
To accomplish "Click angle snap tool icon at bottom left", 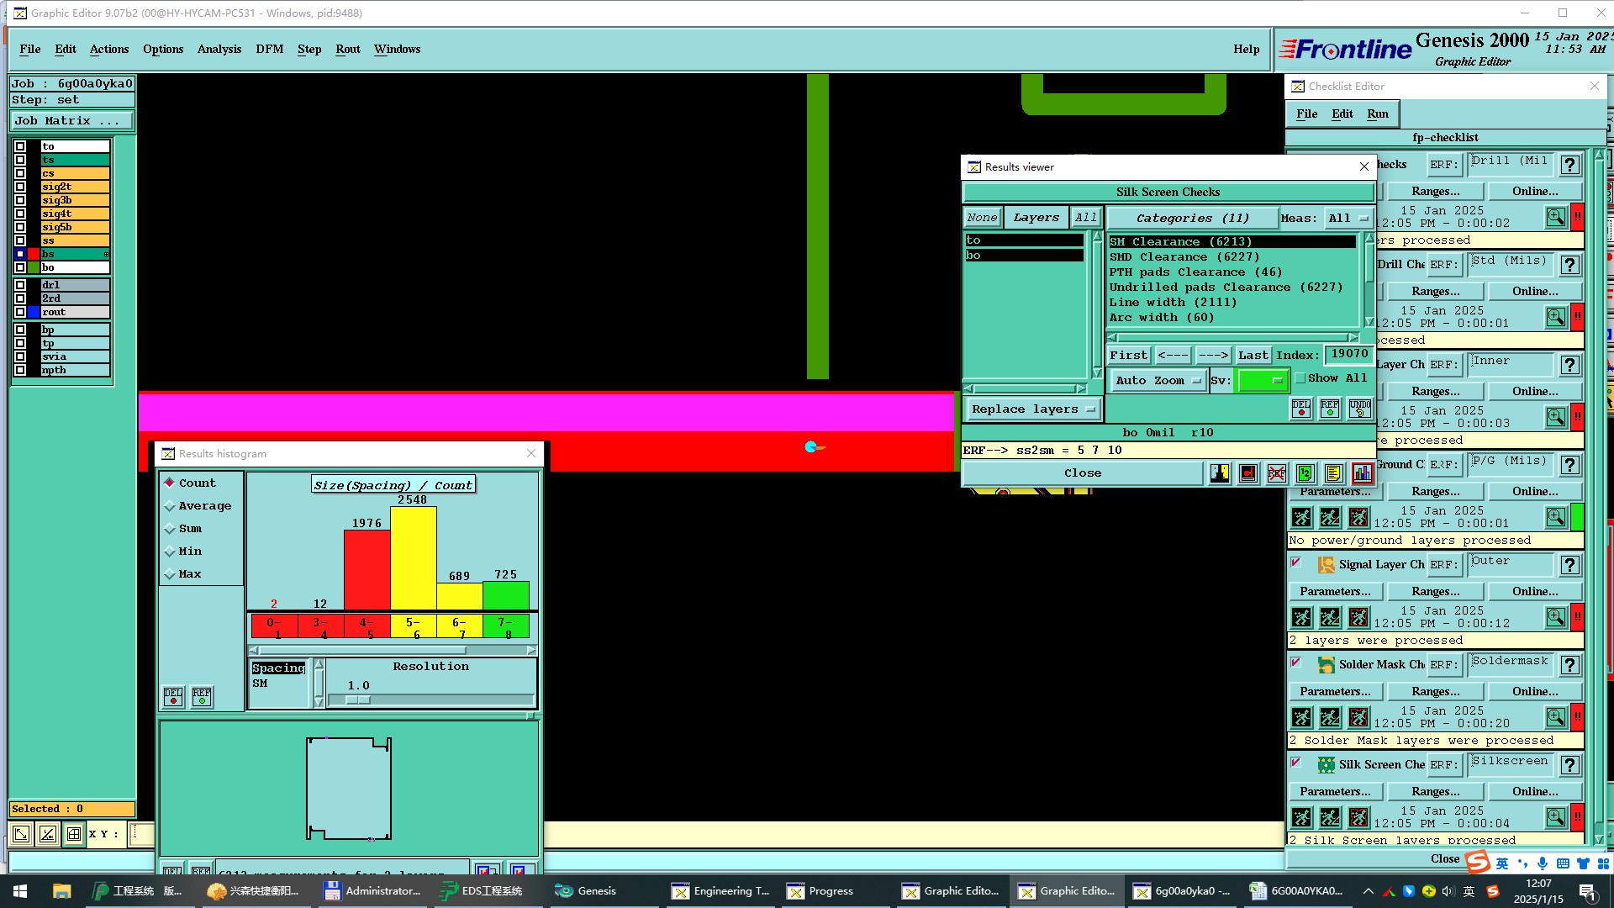I will pos(48,834).
